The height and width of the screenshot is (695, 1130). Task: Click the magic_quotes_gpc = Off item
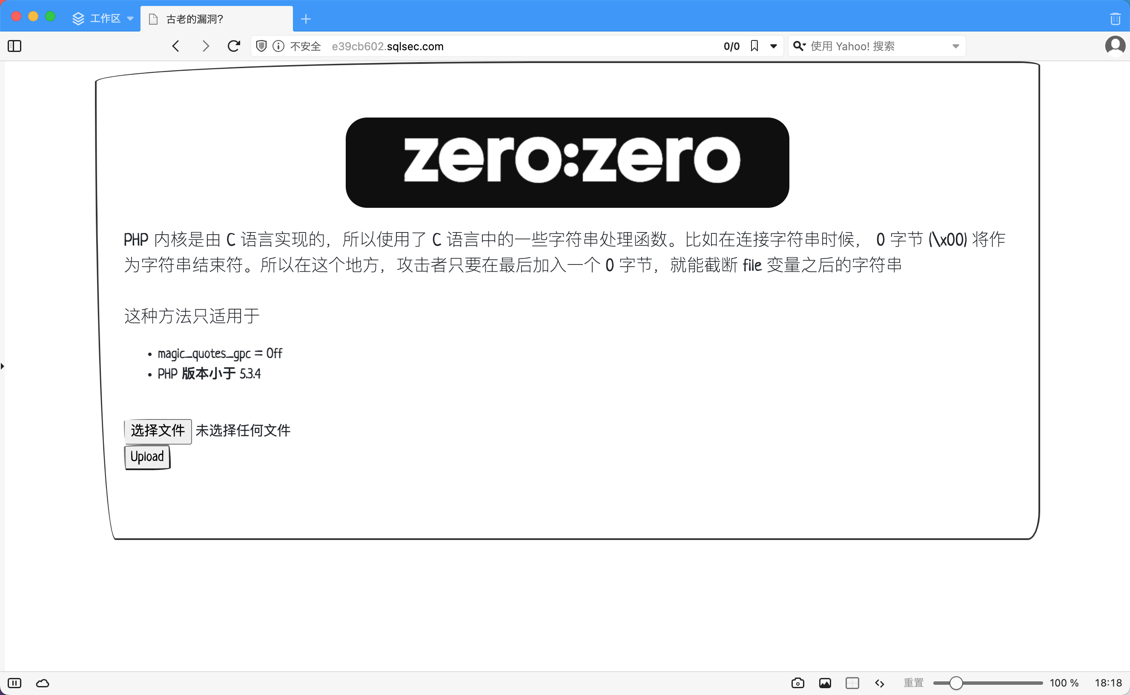pyautogui.click(x=220, y=353)
